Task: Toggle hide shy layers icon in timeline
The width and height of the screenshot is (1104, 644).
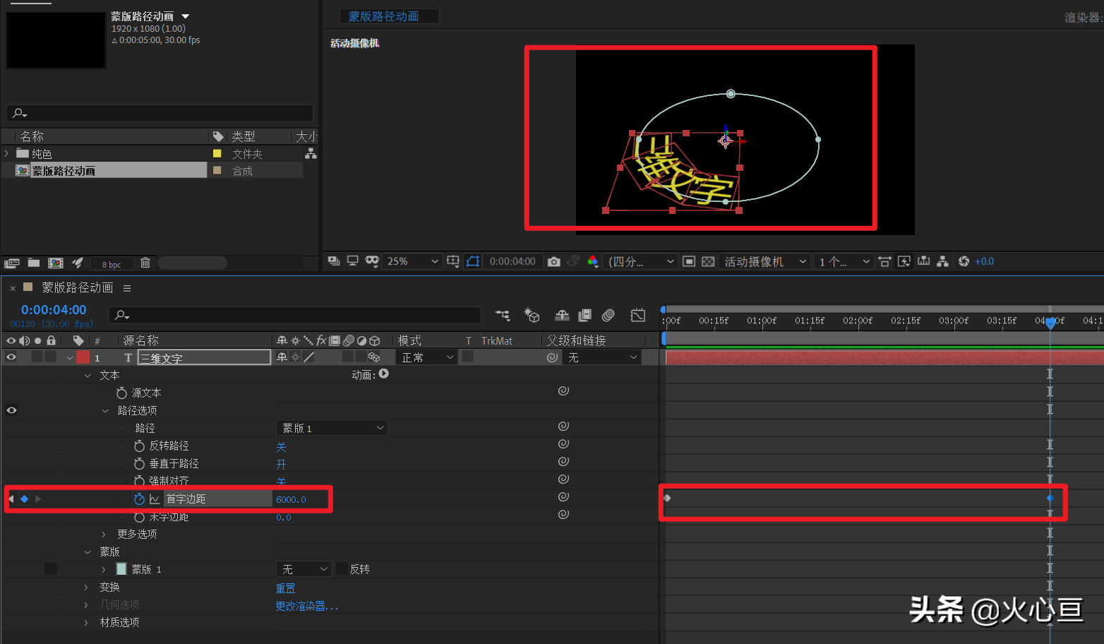Action: click(x=562, y=315)
